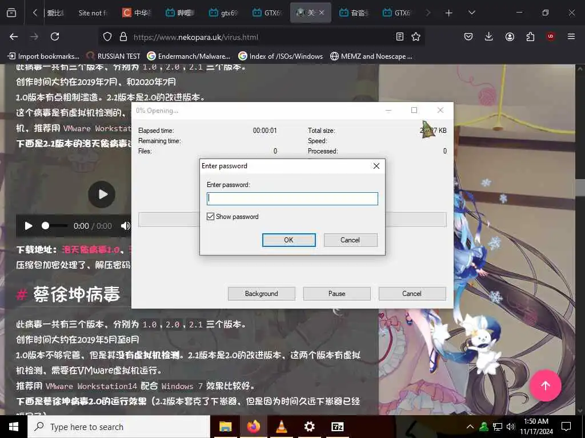Screen dimensions: 585x438
Task: Confirm the password with OK
Action: (x=289, y=240)
